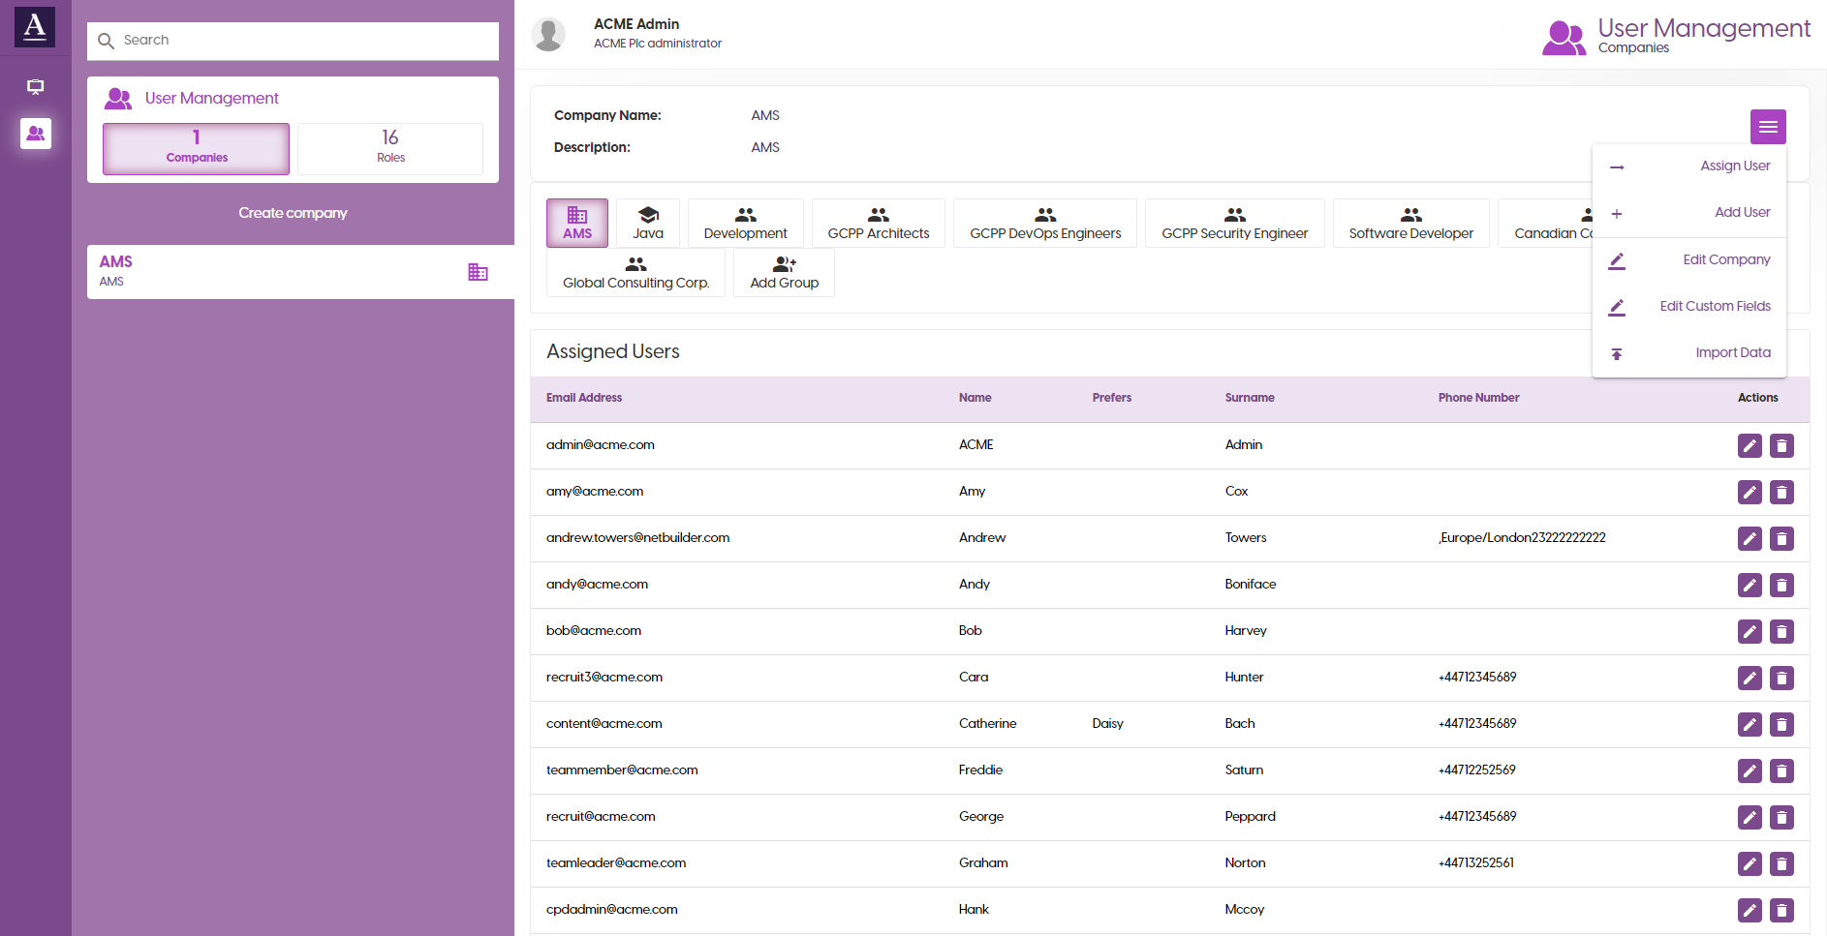Click the user management icon in sidebar
The height and width of the screenshot is (936, 1827).
pos(36,134)
